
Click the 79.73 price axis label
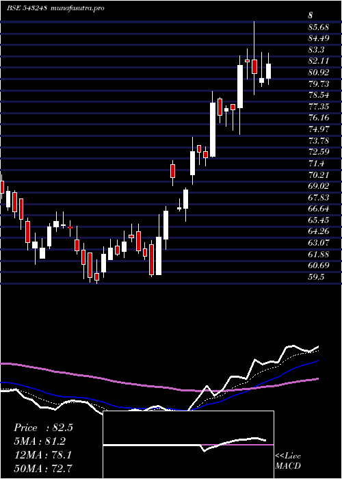pyautogui.click(x=319, y=84)
